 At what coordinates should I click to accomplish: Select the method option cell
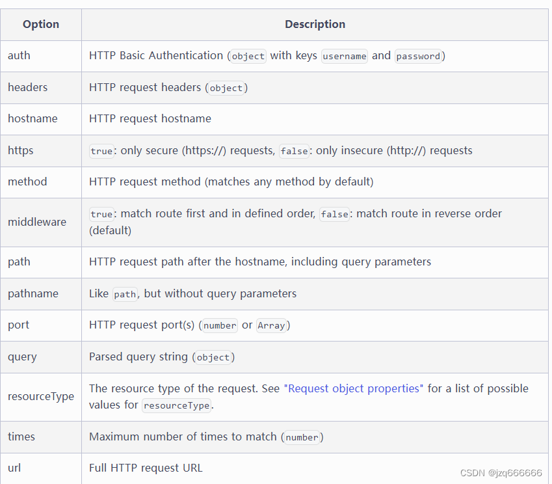pos(41,182)
